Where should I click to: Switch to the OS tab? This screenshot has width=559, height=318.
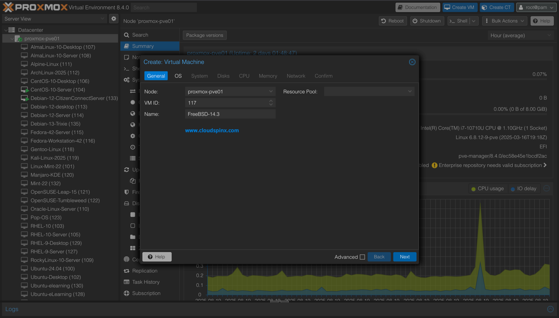click(x=178, y=76)
